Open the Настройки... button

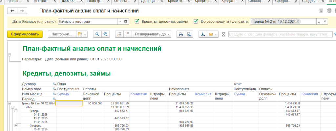click(x=62, y=34)
